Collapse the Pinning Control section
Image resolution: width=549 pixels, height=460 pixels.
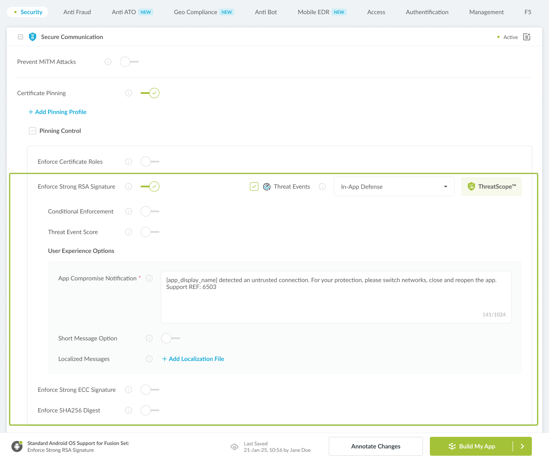33,130
